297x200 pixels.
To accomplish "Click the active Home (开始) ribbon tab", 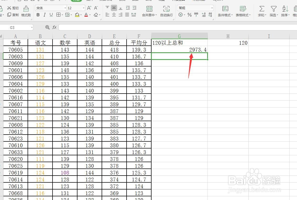I will tap(76, 1).
